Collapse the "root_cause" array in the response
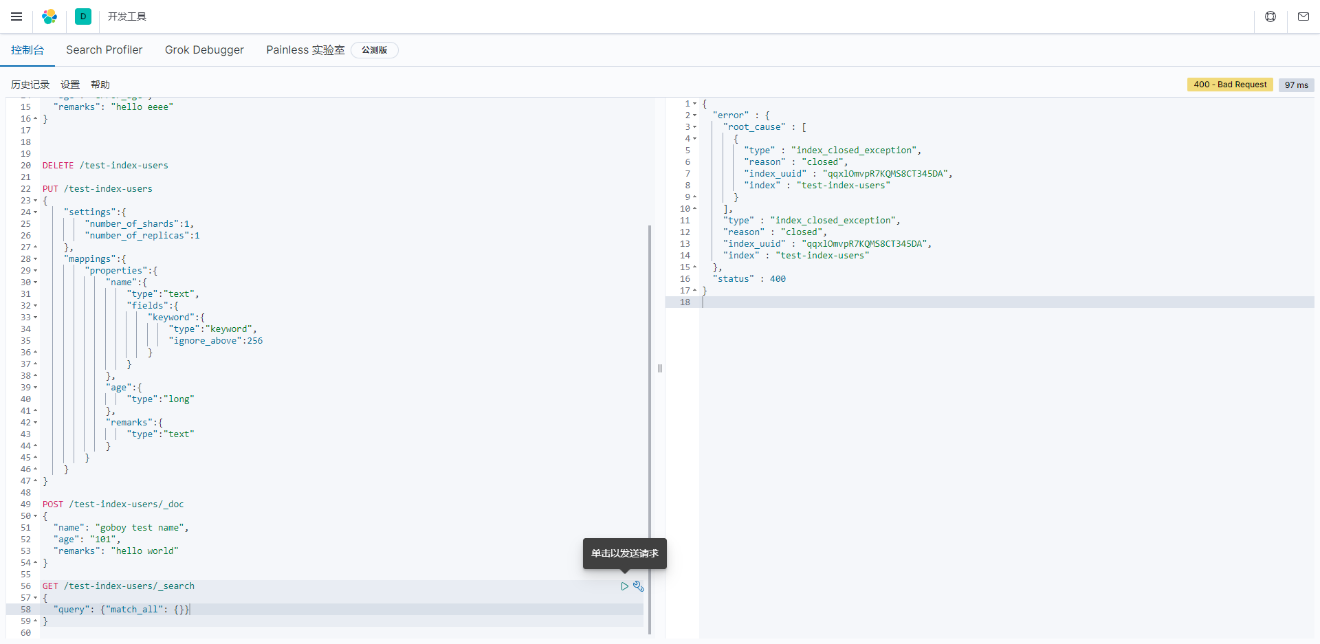The width and height of the screenshot is (1320, 644). pyautogui.click(x=695, y=127)
